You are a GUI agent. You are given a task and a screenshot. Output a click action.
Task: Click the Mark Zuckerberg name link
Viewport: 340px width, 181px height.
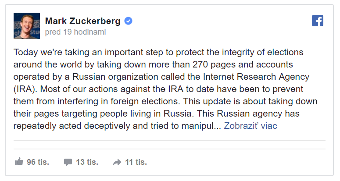click(x=82, y=21)
